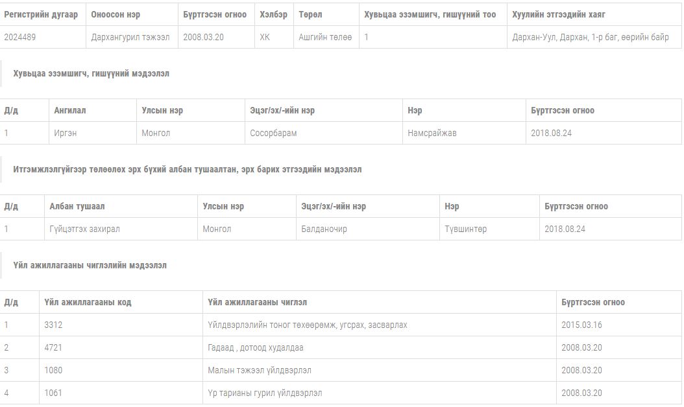684x407 pixels.
Task: Select official name 'Түвшинтөр'
Action: click(x=465, y=229)
